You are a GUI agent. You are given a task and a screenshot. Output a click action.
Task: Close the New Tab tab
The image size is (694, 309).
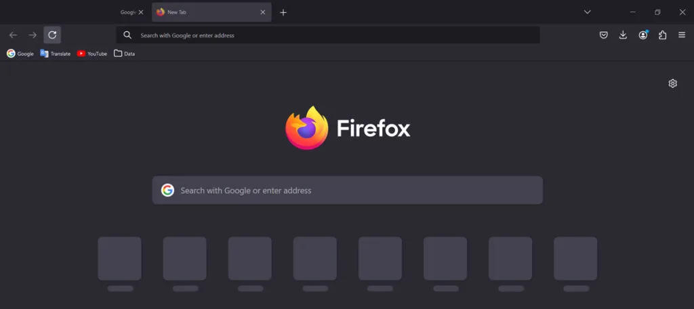click(263, 12)
